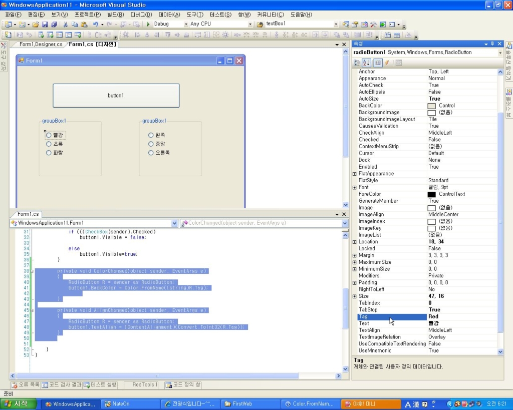The image size is (513, 410).
Task: Open the Debug configuration dropdown
Action: coord(186,24)
